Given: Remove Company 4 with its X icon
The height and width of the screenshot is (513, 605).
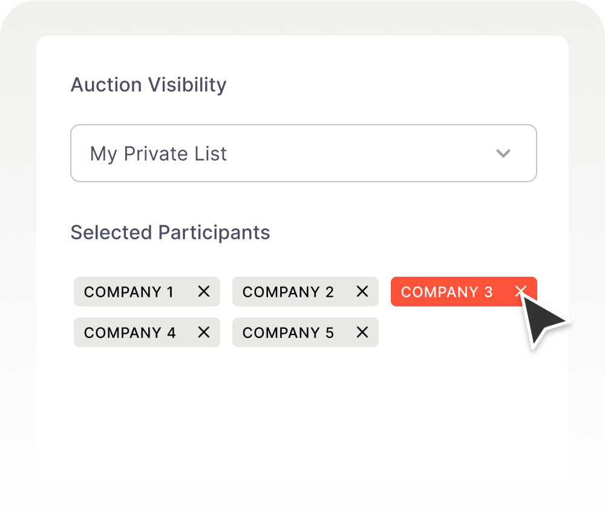Looking at the screenshot, I should click(204, 332).
